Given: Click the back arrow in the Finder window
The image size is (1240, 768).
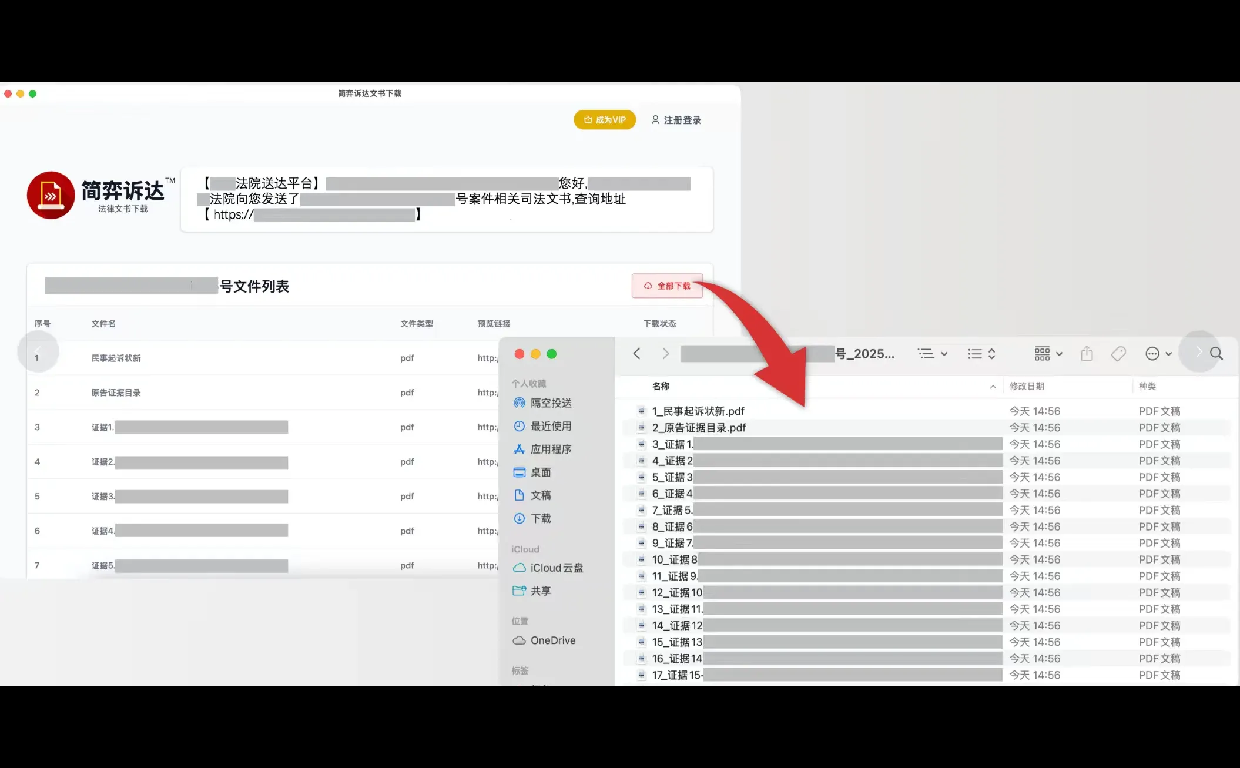Looking at the screenshot, I should (x=636, y=353).
